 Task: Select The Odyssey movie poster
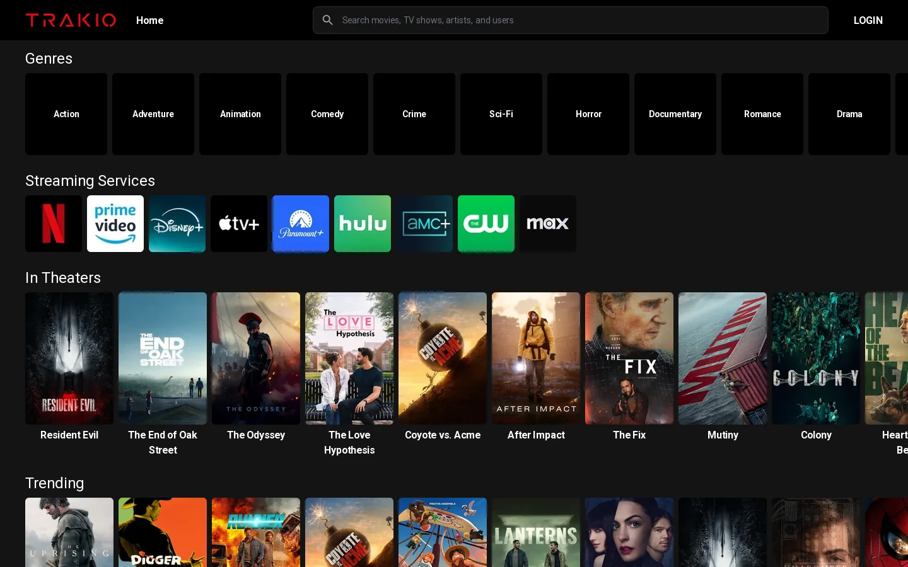coord(256,358)
